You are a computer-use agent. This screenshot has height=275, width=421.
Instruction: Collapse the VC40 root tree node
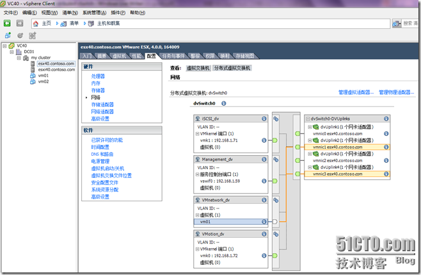pos(4,46)
